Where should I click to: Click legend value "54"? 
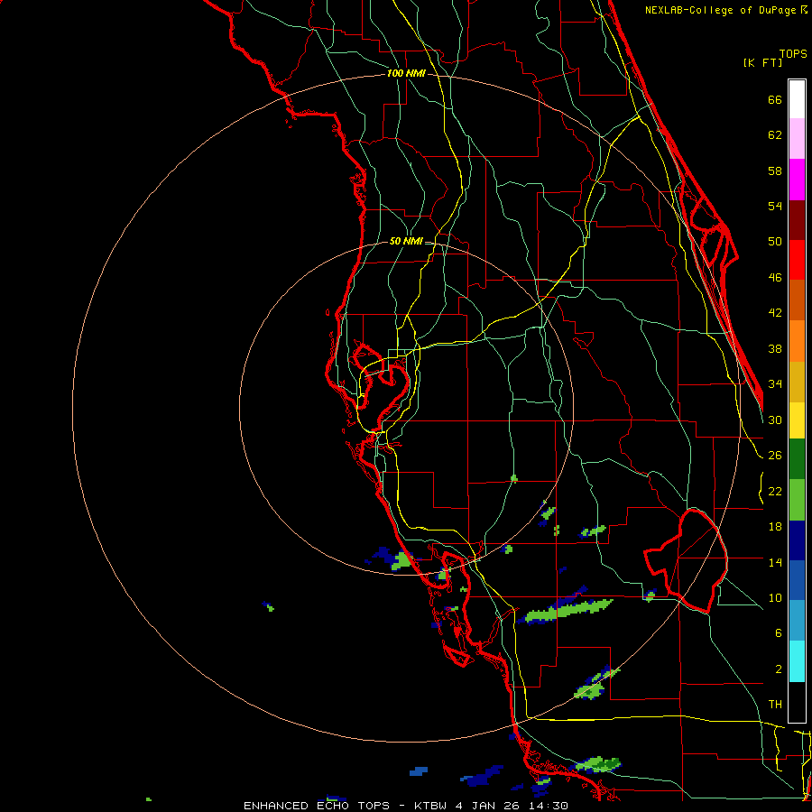point(775,207)
